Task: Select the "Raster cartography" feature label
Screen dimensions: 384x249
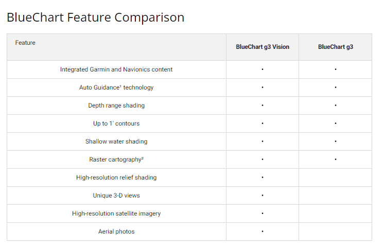Action: [116, 159]
